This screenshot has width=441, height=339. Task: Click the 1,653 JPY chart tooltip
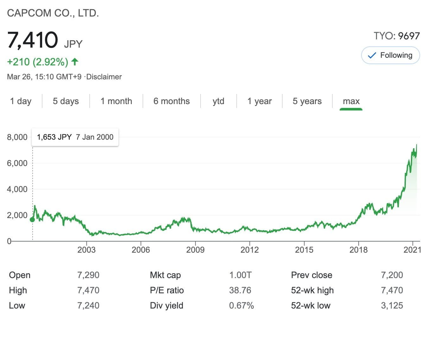(75, 137)
